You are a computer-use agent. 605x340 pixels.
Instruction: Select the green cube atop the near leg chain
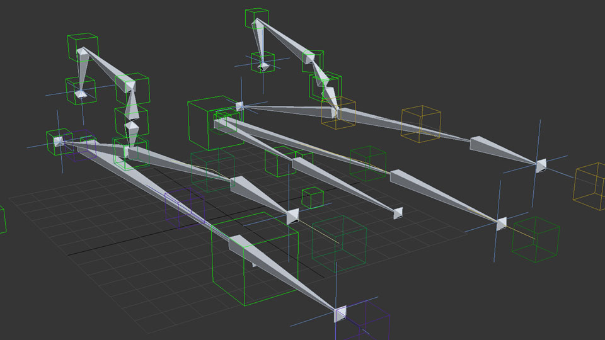tap(83, 47)
